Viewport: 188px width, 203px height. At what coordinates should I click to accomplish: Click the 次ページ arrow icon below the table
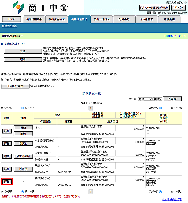click(x=160, y=192)
